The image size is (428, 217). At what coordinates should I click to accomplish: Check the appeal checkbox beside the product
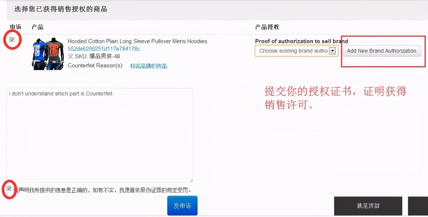(12, 39)
